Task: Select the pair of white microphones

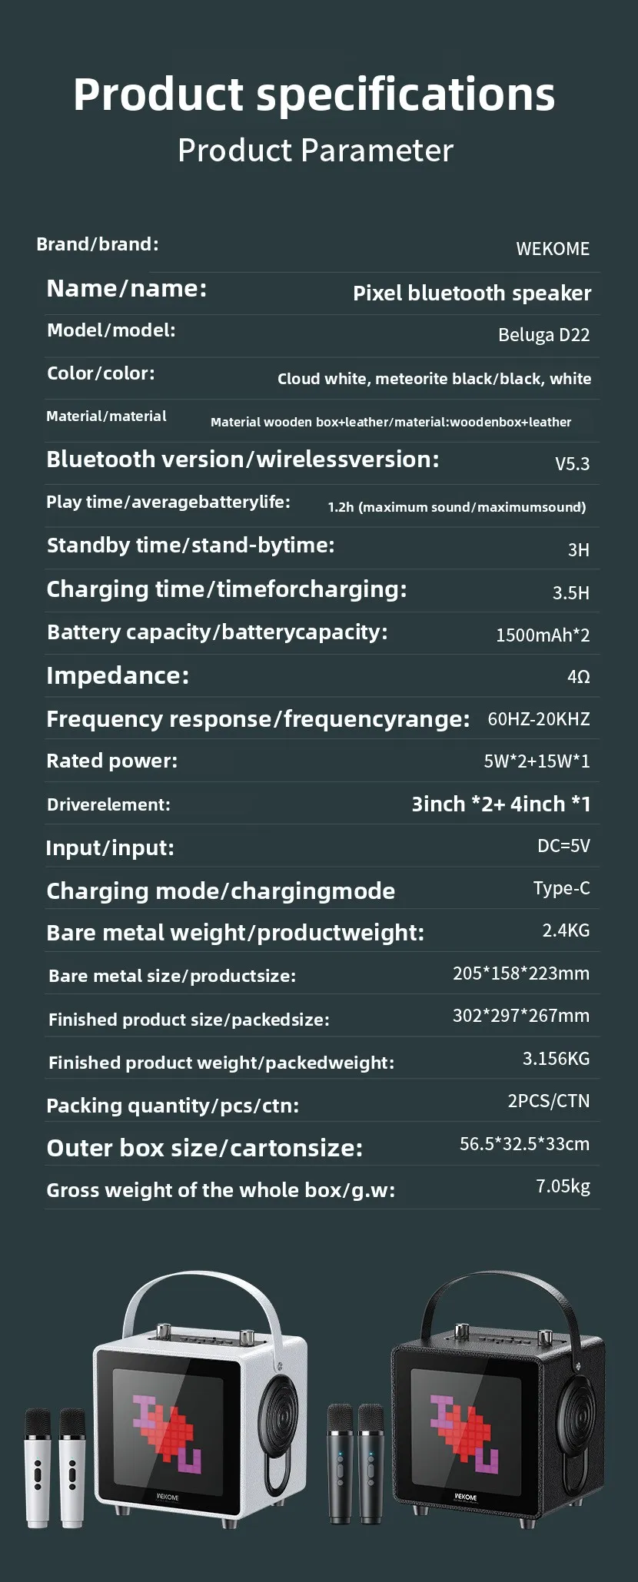Action: (x=55, y=1466)
